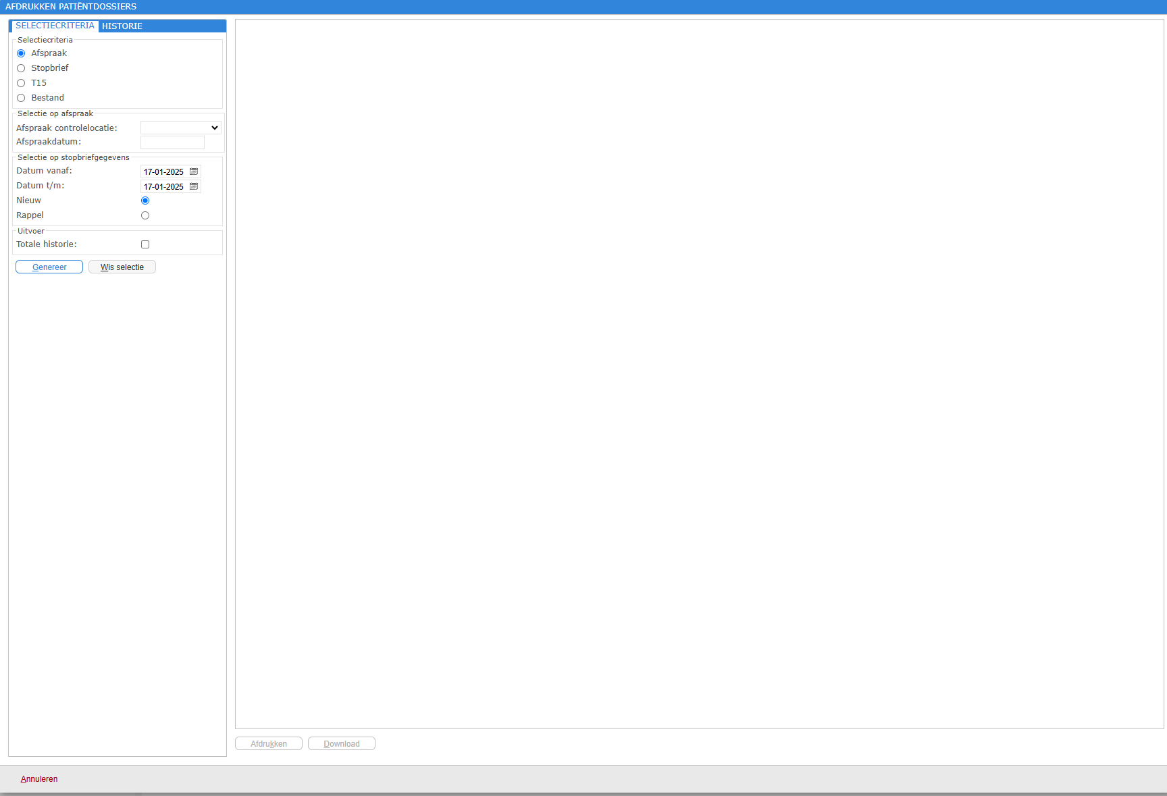Switch to the Historie tab
Image resolution: width=1167 pixels, height=796 pixels.
click(x=122, y=26)
